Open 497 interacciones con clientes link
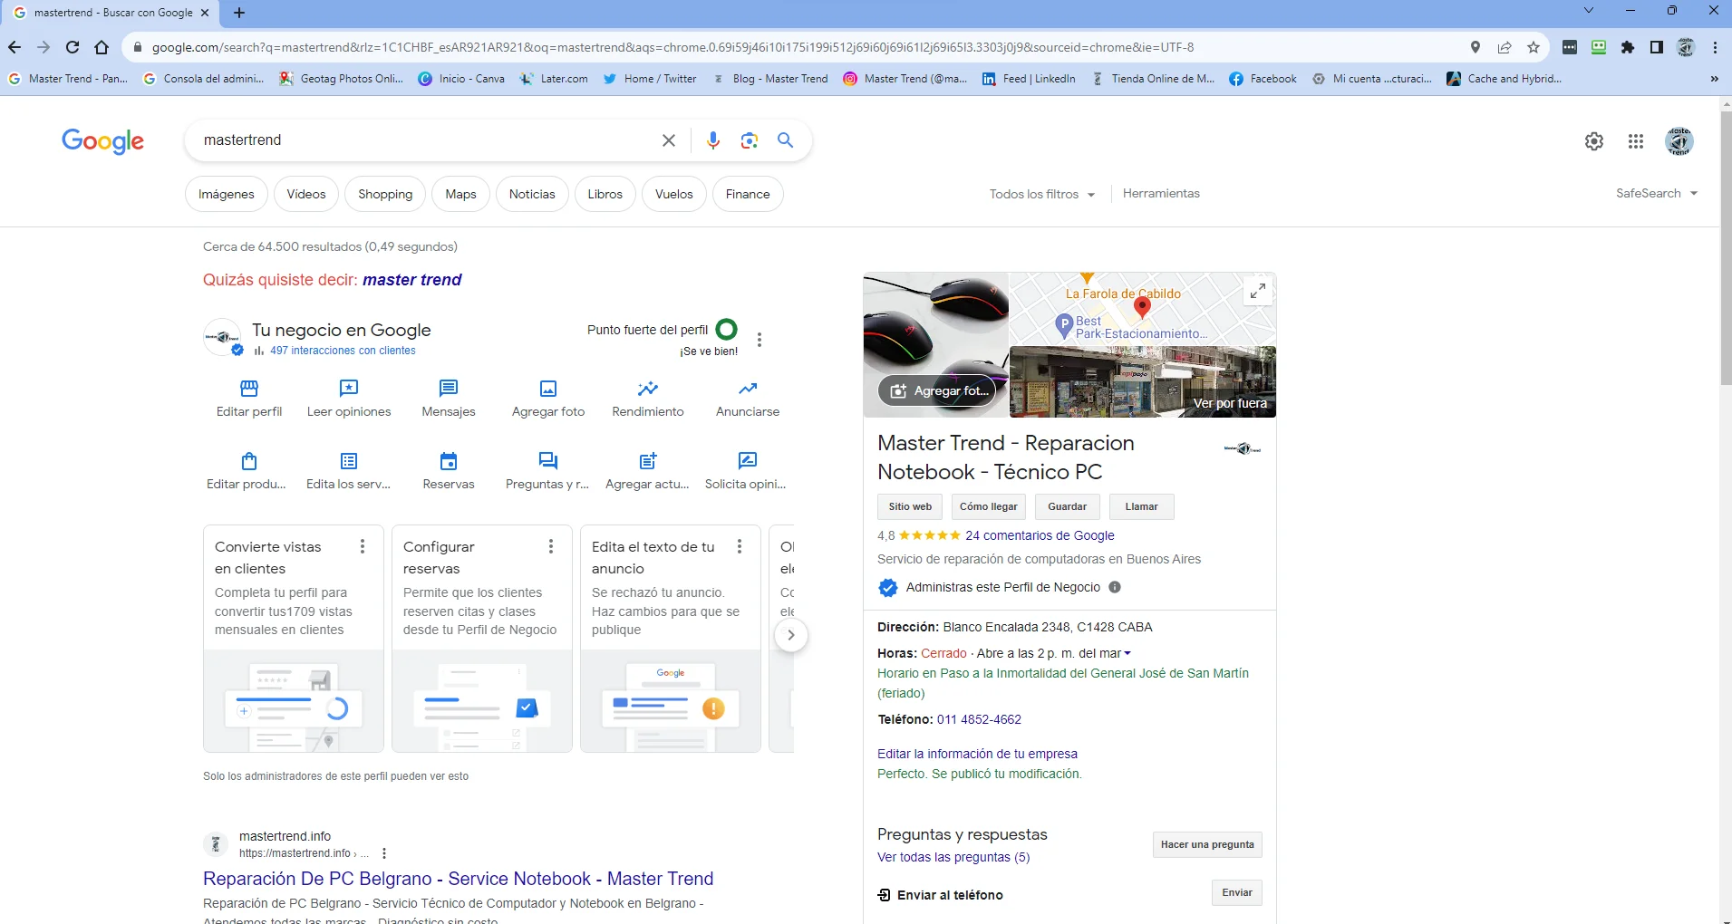1732x924 pixels. tap(343, 351)
